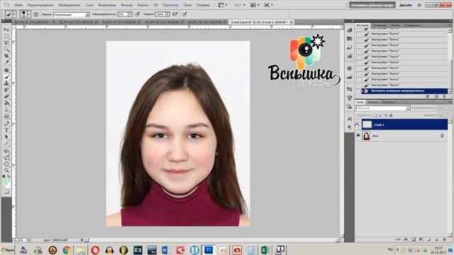454x255 pixels.
Task: Open the tool preset picker dropdown
Action: click(x=14, y=14)
